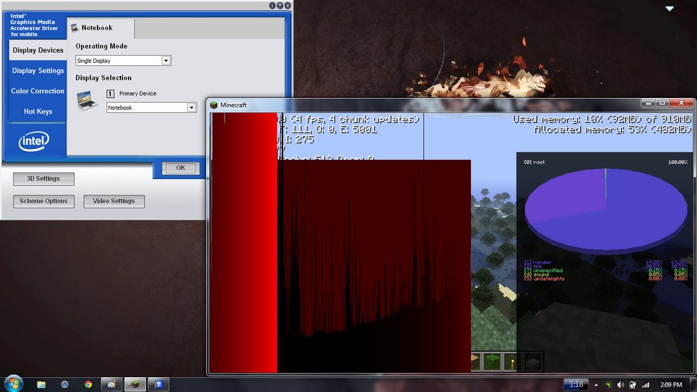
Task: Click the 'Operating Mode' label
Action: pyautogui.click(x=101, y=46)
